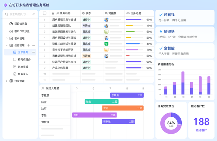Click 陆宜 二面 teal Gantt bar

[x=102, y=102]
